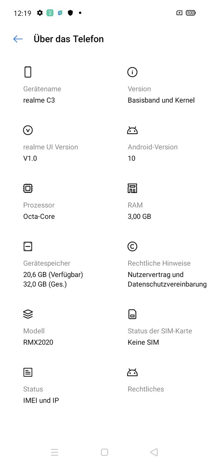Tap the processor chip icon
This screenshot has height=465, width=209.
tap(28, 188)
